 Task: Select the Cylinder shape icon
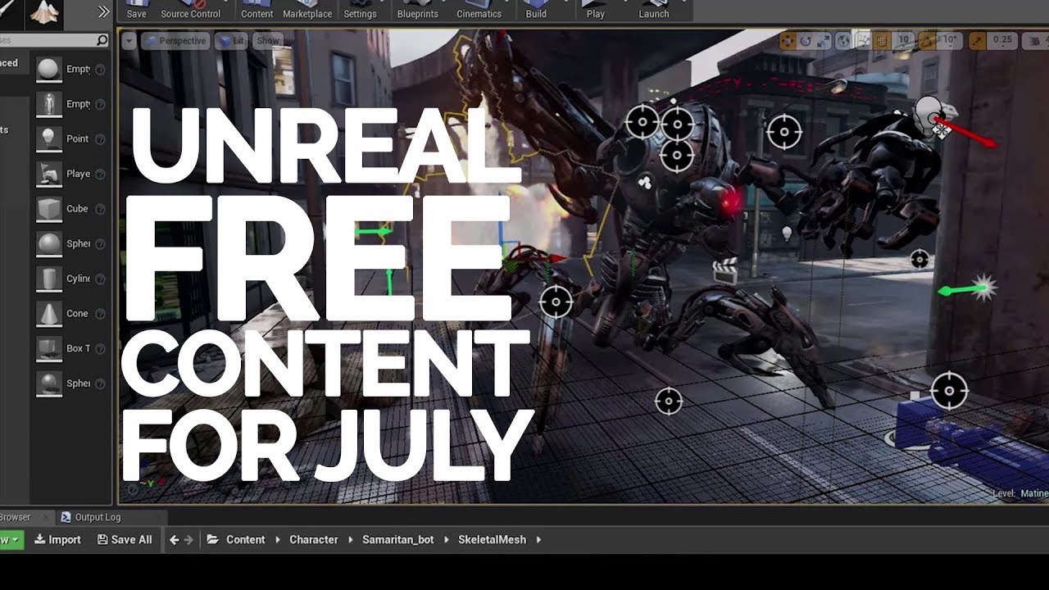49,279
